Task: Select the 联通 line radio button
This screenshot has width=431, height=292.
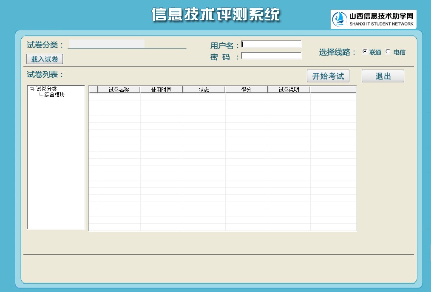Action: (x=365, y=52)
